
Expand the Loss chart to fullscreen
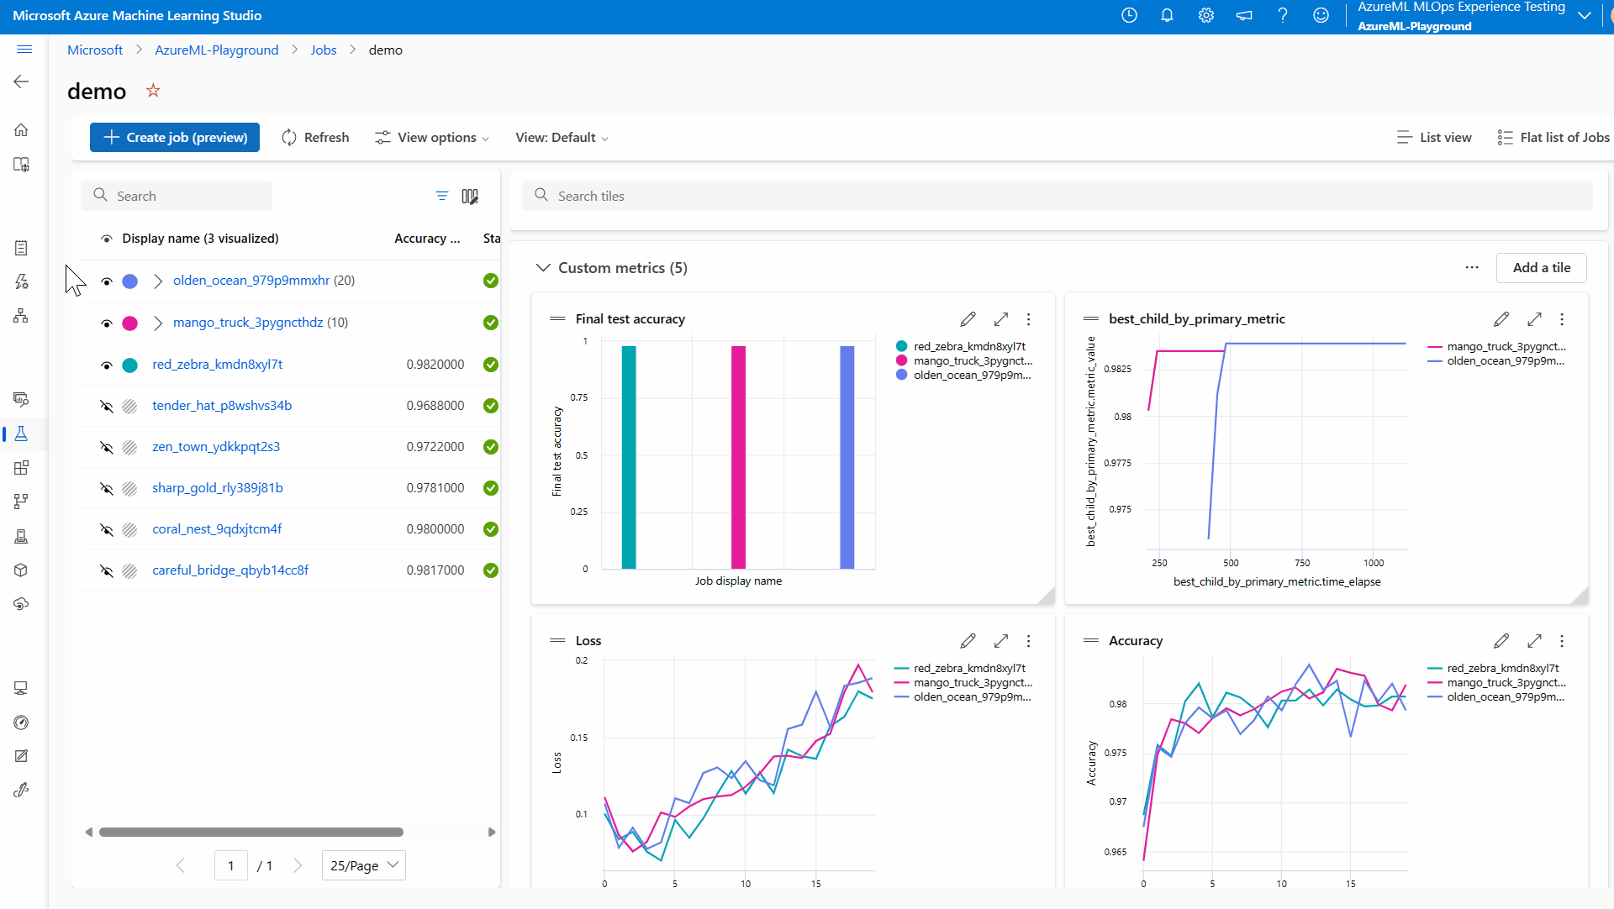(1000, 641)
